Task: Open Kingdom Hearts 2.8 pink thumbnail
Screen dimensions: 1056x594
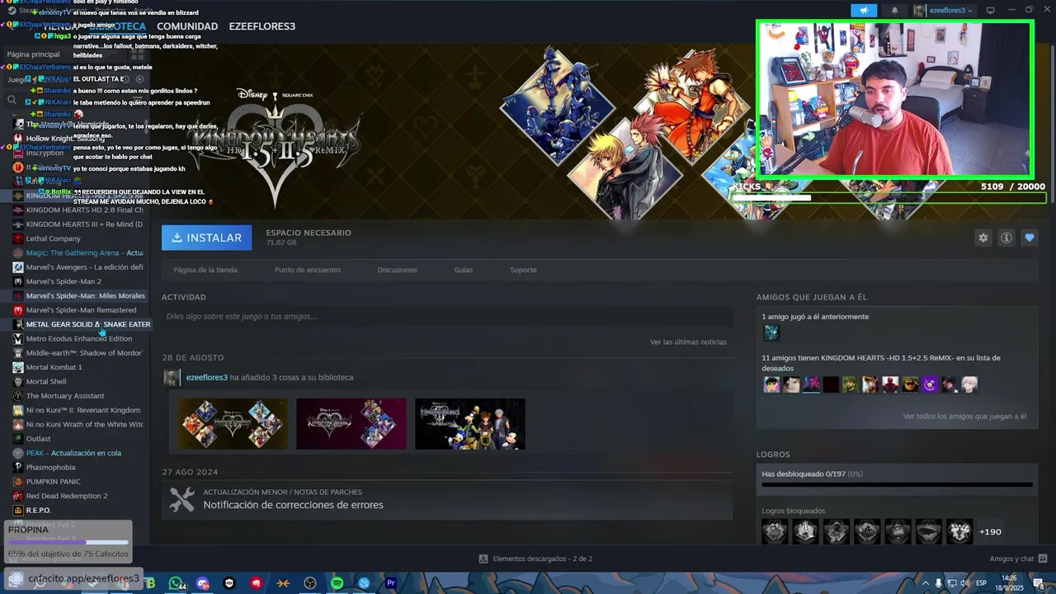Action: 351,424
